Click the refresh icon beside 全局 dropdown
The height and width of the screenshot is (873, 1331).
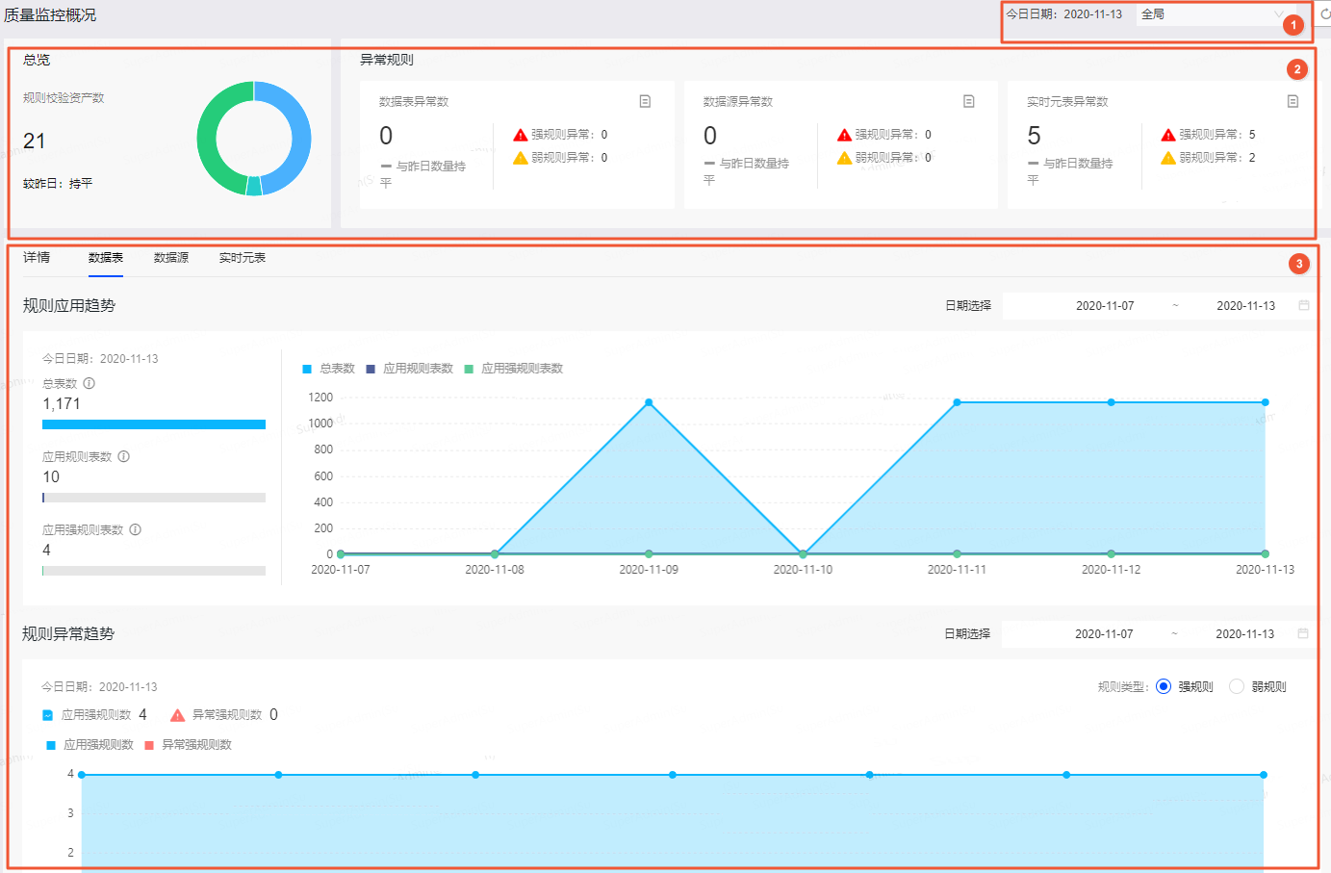pyautogui.click(x=1324, y=14)
